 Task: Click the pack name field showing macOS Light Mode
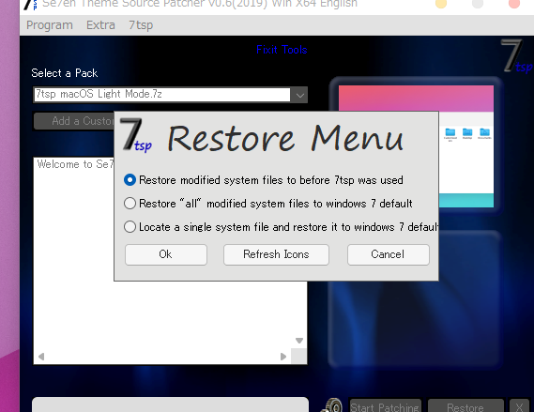point(161,94)
